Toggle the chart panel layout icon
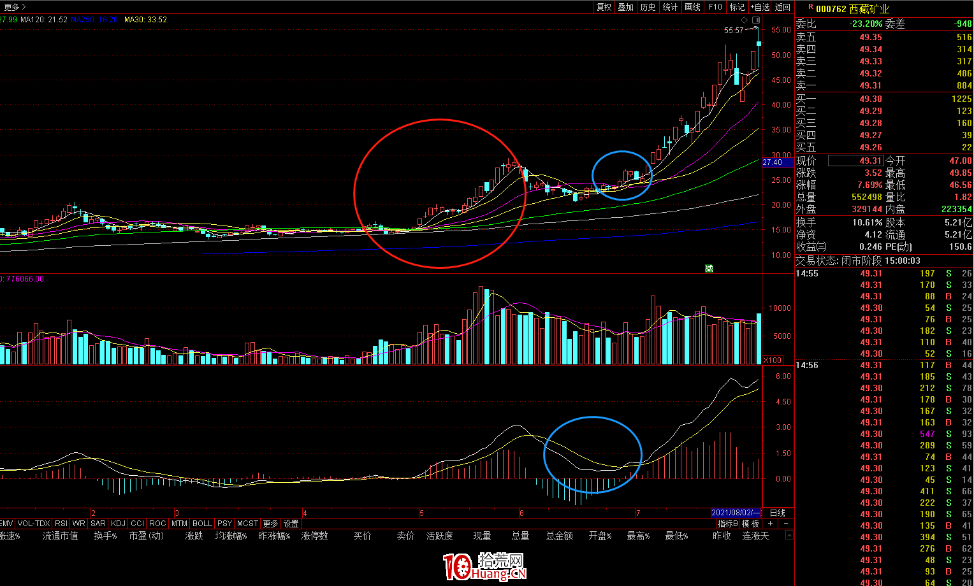The image size is (974, 586). [x=756, y=20]
